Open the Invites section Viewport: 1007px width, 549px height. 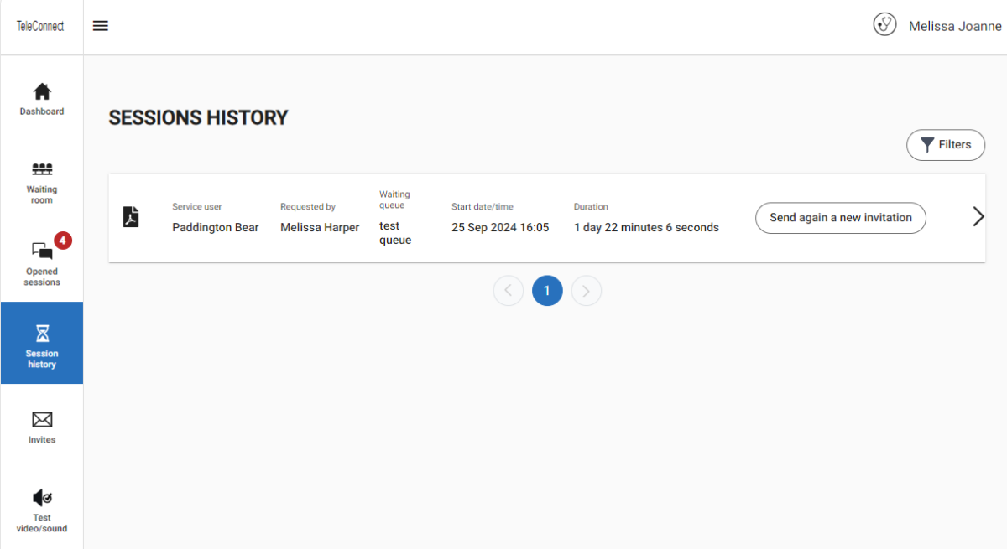pos(42,426)
